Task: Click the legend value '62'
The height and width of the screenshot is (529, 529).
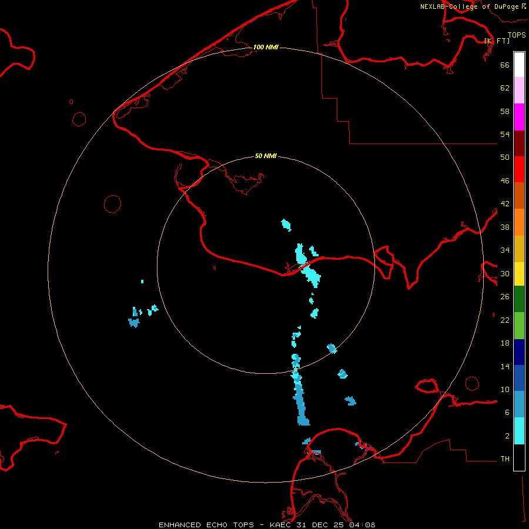Action: (505, 88)
